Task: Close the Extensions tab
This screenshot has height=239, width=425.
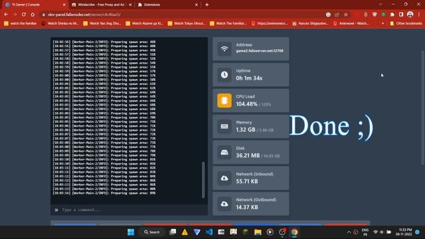Action: point(197,5)
